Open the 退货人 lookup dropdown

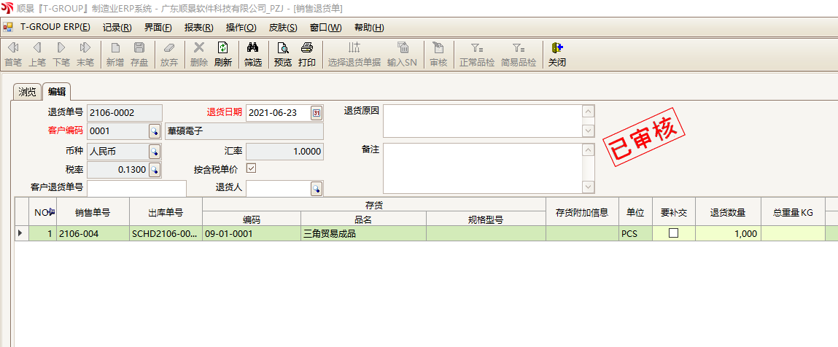tap(316, 188)
